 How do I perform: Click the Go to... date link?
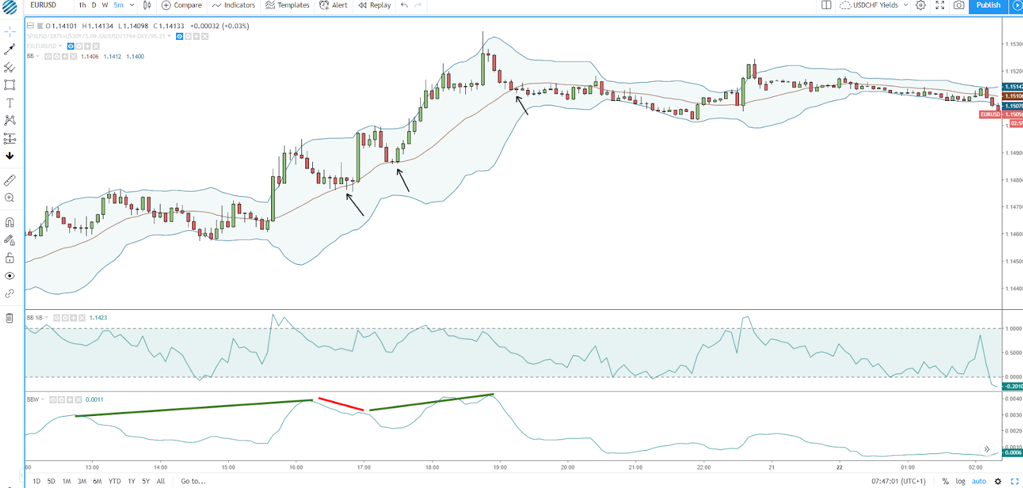[193, 481]
